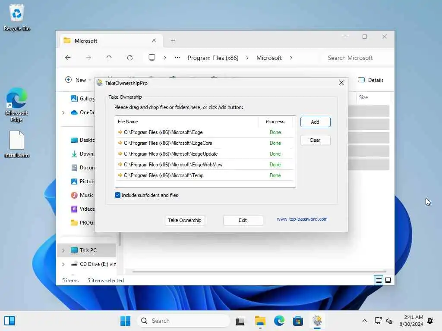Click the Clear button

[x=315, y=140]
